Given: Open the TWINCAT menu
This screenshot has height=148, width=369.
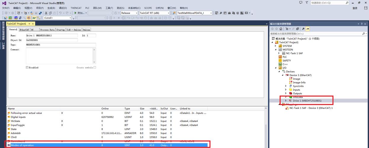Looking at the screenshot, I should (76, 8).
